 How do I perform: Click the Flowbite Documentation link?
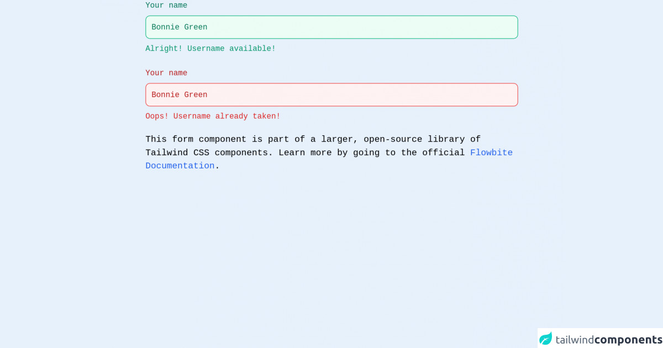tap(491, 152)
